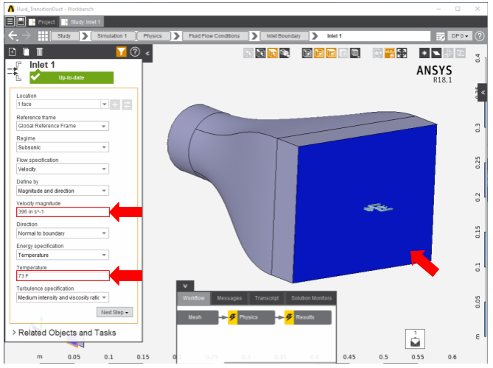Click the Physics breadcrumb
The height and width of the screenshot is (368, 493).
pyautogui.click(x=153, y=36)
